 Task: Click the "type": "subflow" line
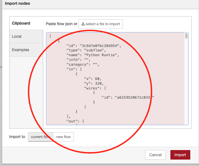click(x=86, y=50)
